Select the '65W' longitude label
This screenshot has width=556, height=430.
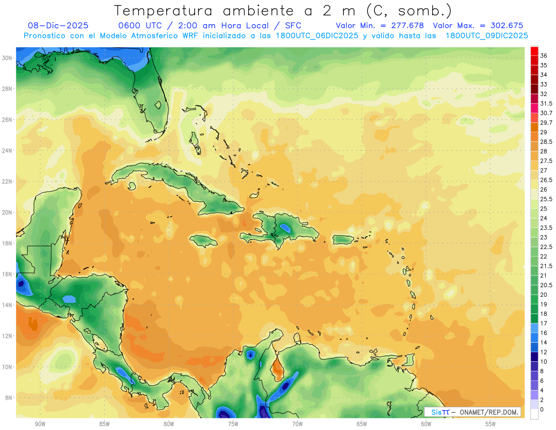pos(362,424)
